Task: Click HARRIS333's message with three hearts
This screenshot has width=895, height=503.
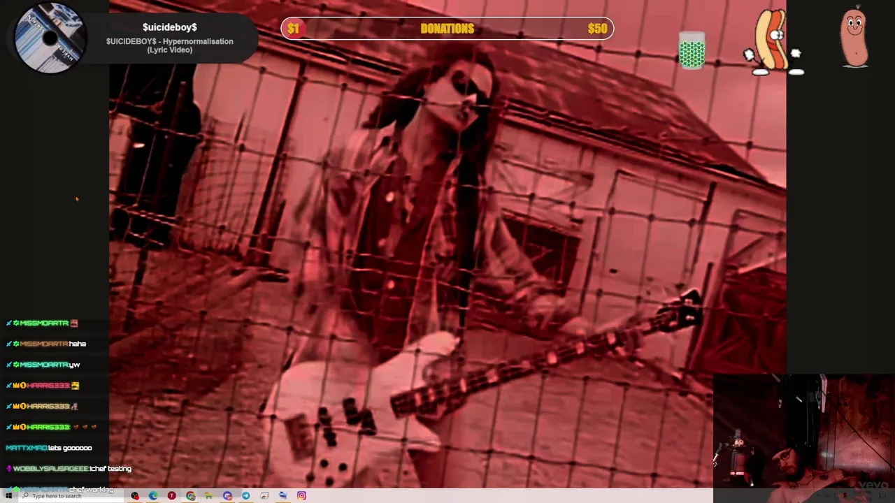Action: 51,427
